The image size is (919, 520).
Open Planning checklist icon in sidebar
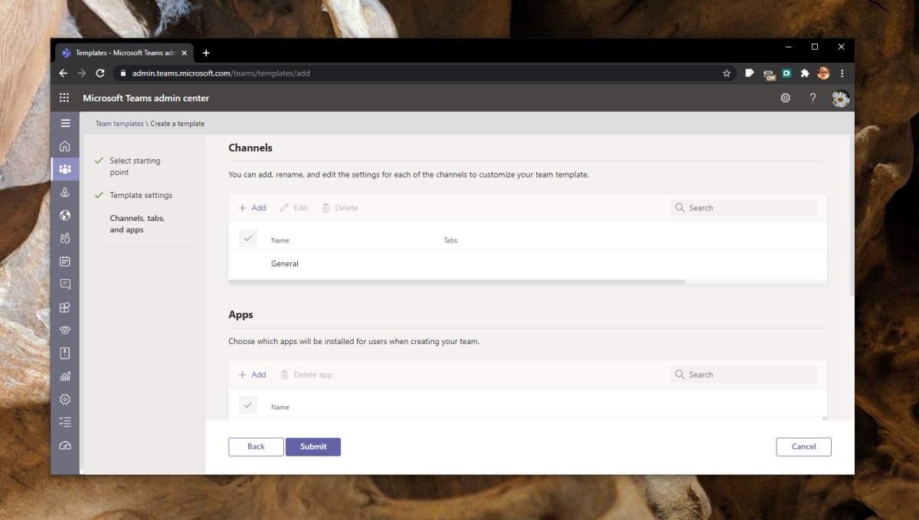(65, 422)
